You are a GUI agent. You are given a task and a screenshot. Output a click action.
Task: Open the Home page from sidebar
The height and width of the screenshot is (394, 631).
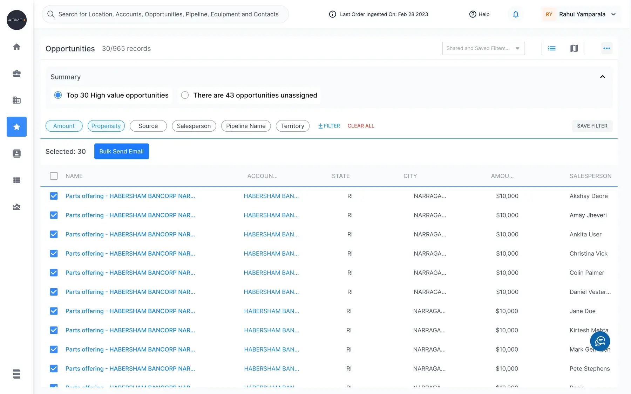16,47
